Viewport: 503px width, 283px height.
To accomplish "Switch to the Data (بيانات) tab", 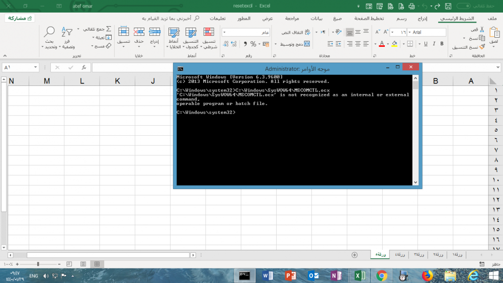I will pos(316,19).
